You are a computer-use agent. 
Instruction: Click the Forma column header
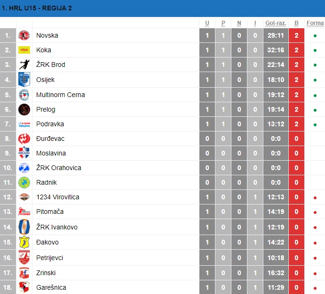point(315,23)
